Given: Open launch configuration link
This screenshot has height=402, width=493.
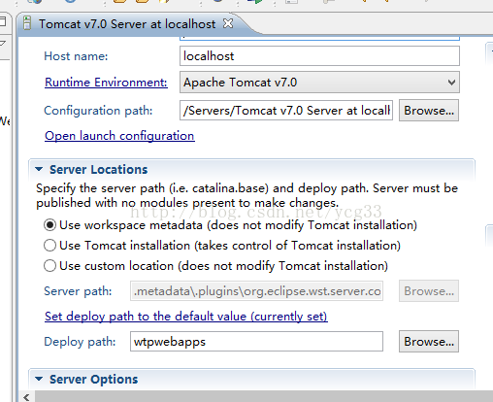Looking at the screenshot, I should click(x=119, y=136).
